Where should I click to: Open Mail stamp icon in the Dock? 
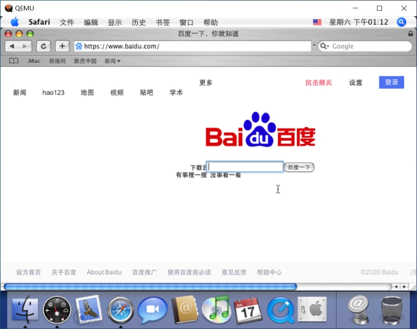(x=88, y=310)
